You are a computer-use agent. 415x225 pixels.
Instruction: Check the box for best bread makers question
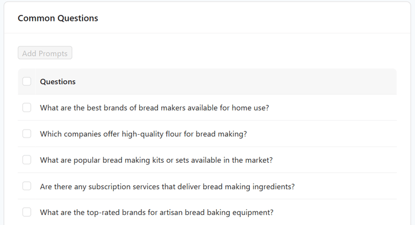point(27,107)
